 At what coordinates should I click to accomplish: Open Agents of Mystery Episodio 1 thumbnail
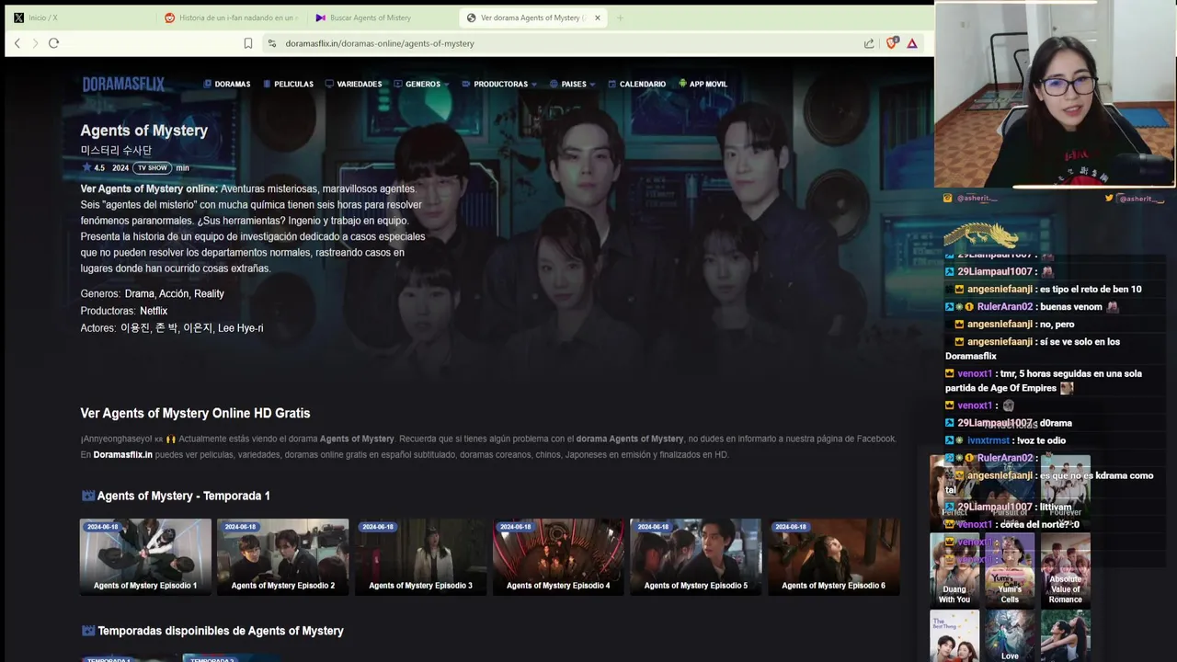pyautogui.click(x=145, y=556)
